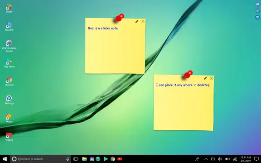Open the Store bag icon on the taskbar
Image resolution: width=261 pixels, height=163 pixels.
tap(92, 159)
